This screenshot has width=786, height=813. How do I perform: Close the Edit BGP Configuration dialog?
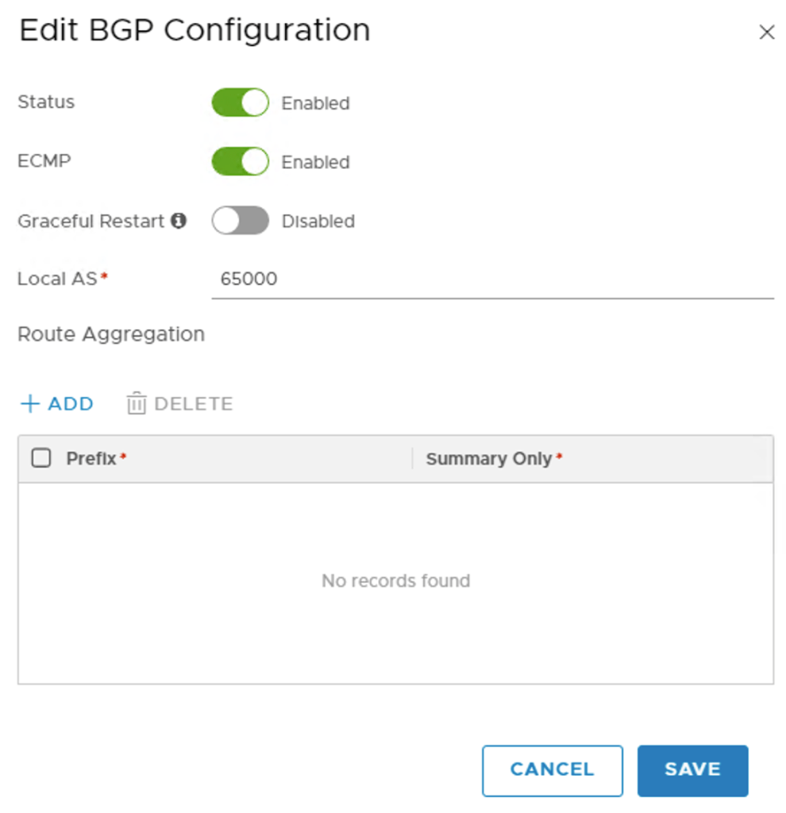coord(766,33)
